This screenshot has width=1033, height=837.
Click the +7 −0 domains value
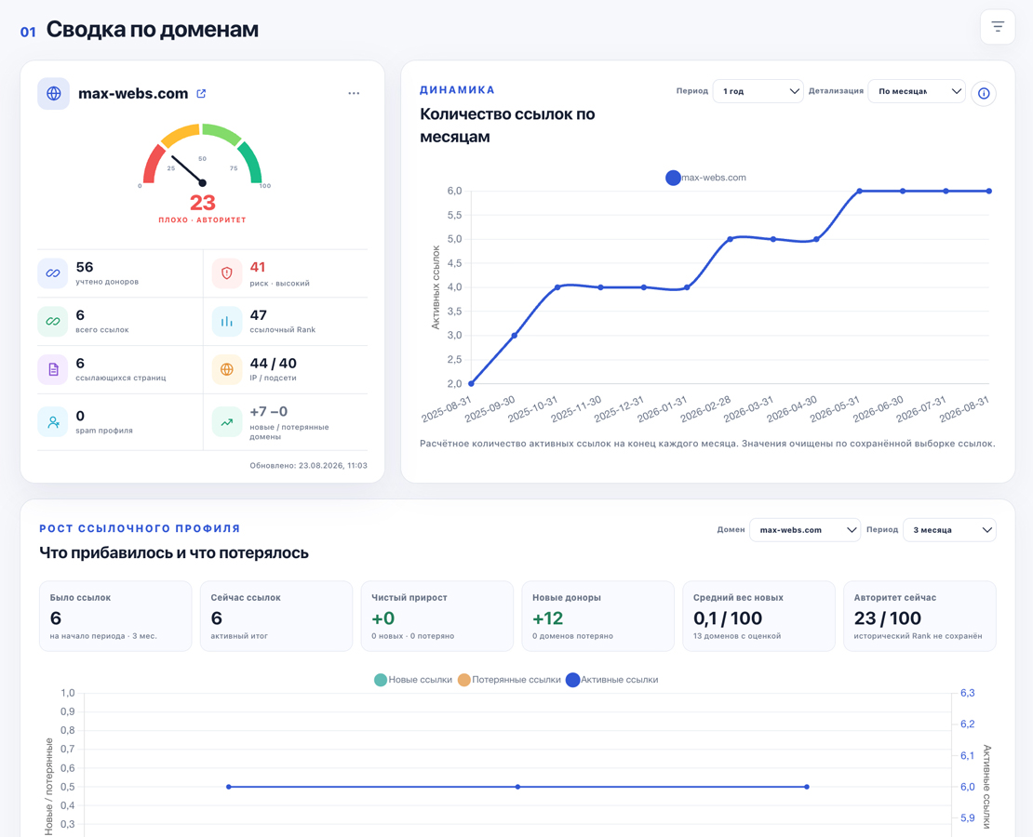pyautogui.click(x=269, y=412)
